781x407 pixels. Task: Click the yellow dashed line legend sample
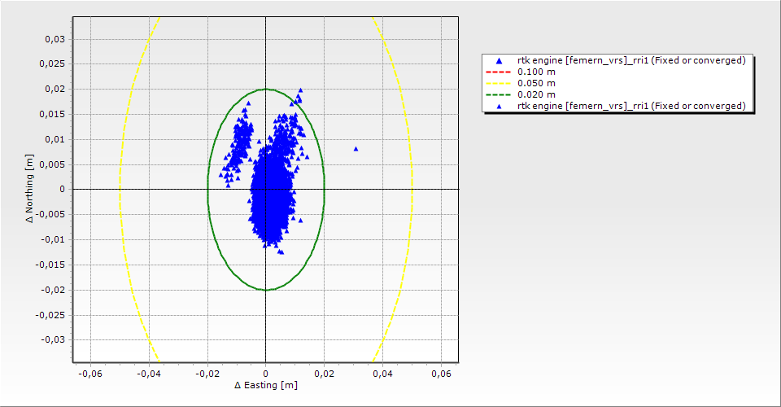pyautogui.click(x=498, y=83)
